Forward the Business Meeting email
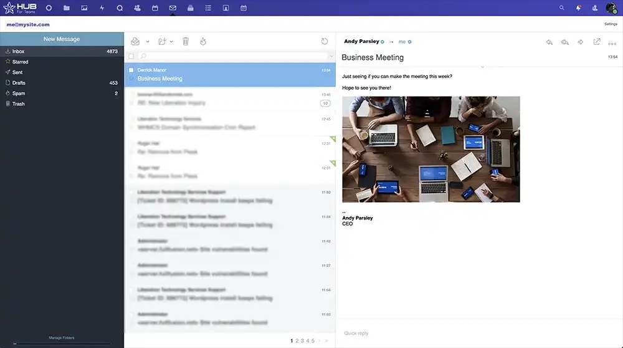The height and width of the screenshot is (348, 623). tap(581, 42)
